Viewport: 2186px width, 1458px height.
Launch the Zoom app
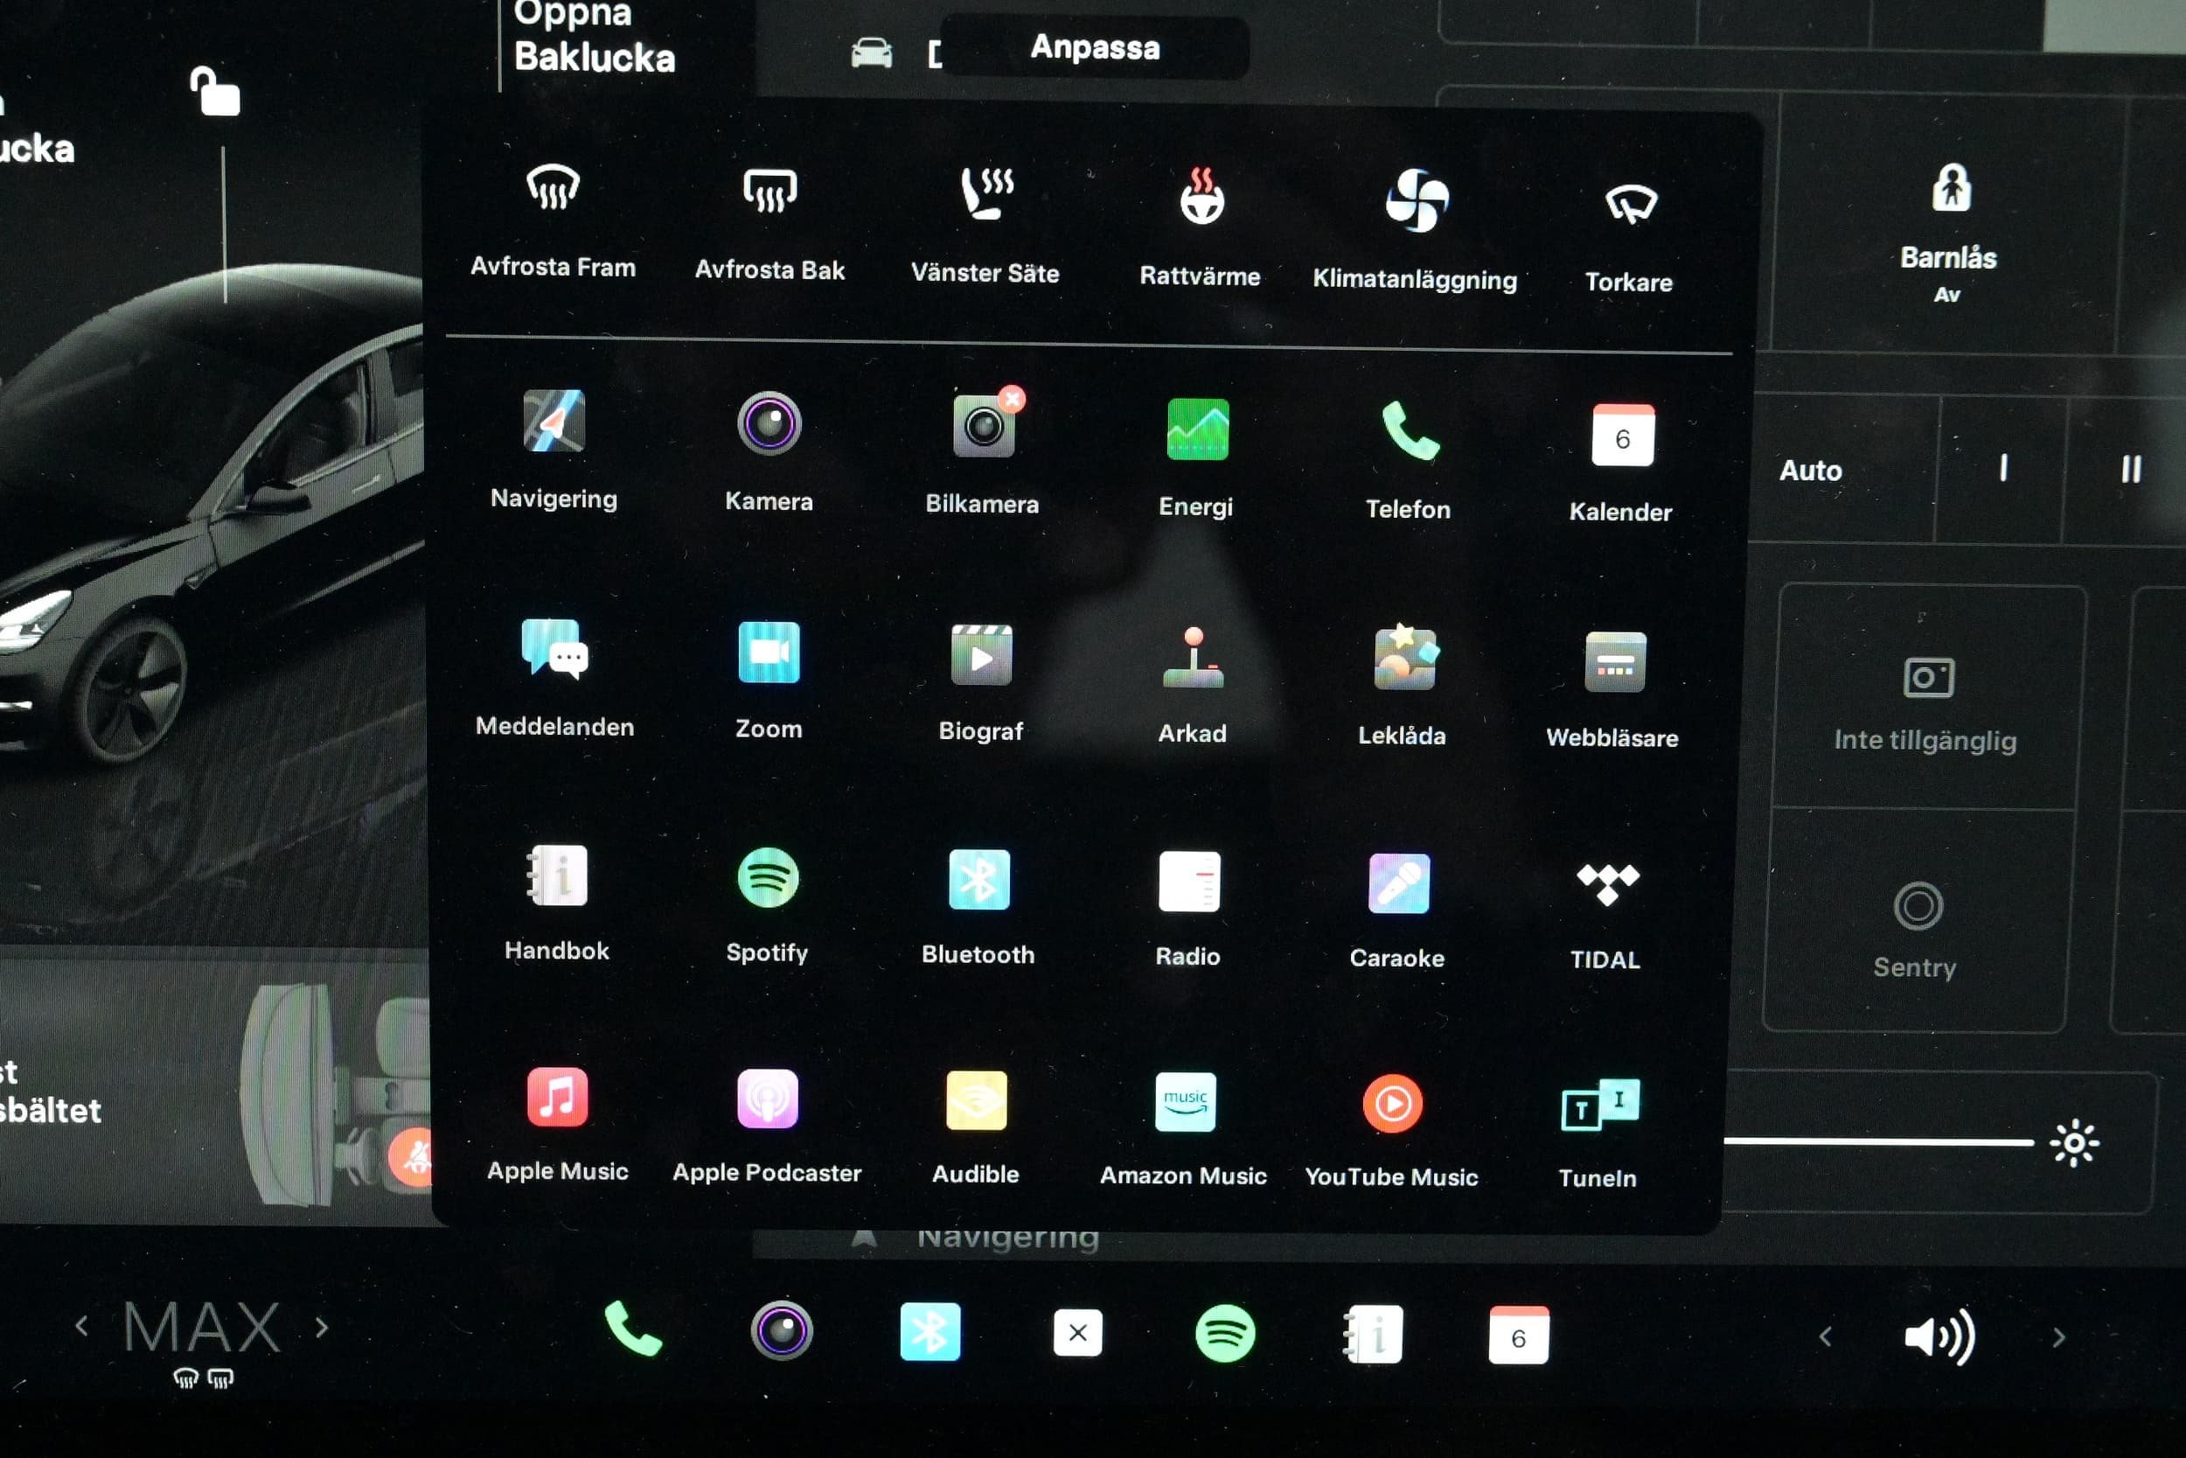(769, 680)
